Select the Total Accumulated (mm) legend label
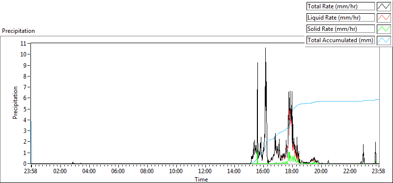393x183 pixels. click(340, 40)
